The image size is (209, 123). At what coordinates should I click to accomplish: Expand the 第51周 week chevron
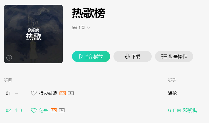[89, 28]
